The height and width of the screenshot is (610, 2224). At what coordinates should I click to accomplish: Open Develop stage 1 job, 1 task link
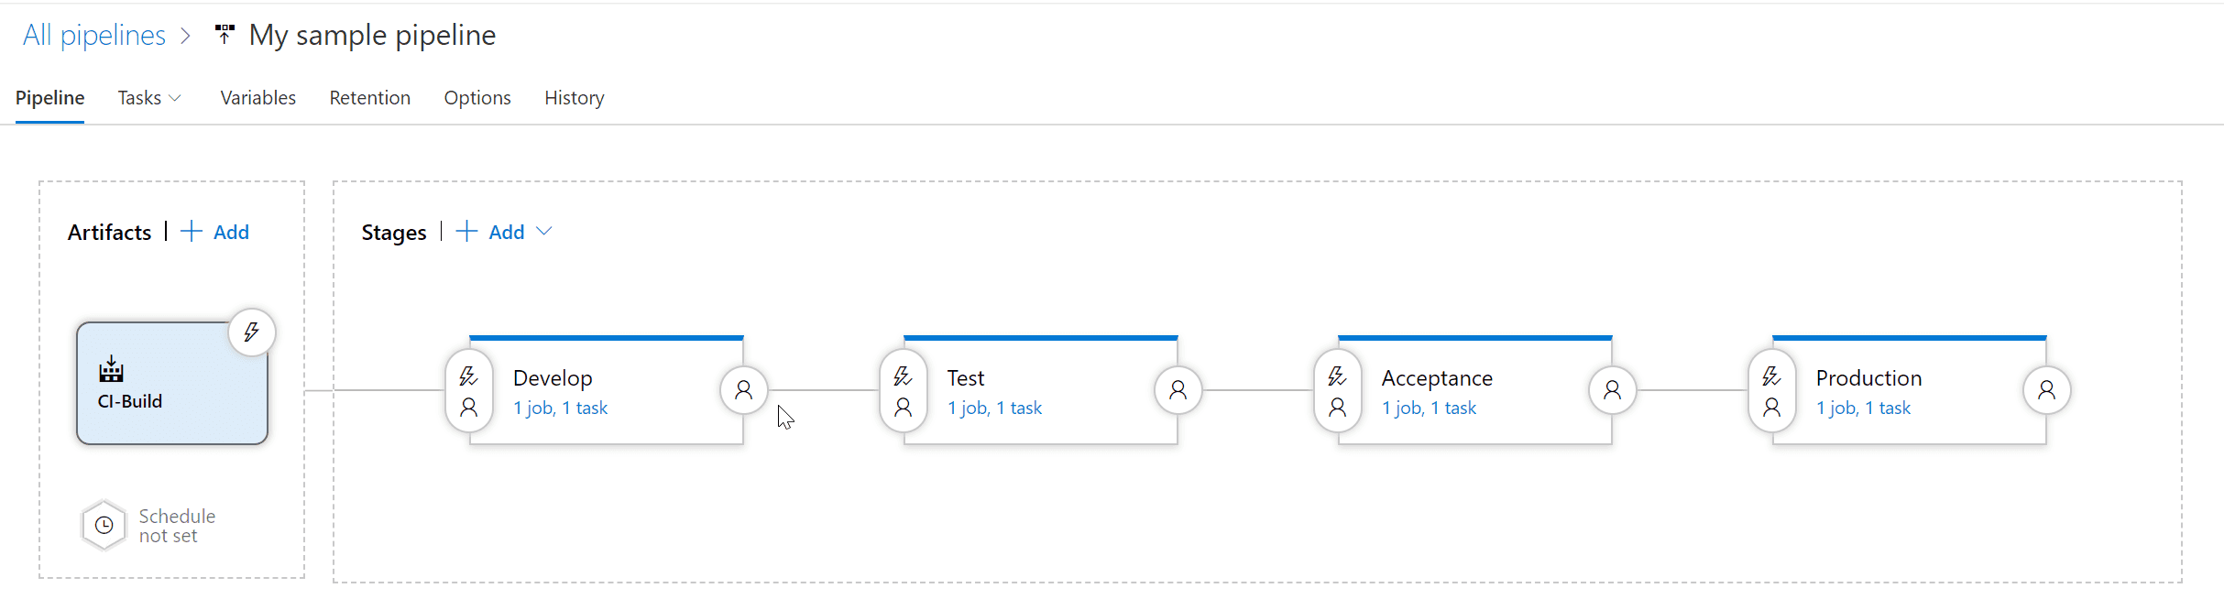(560, 408)
